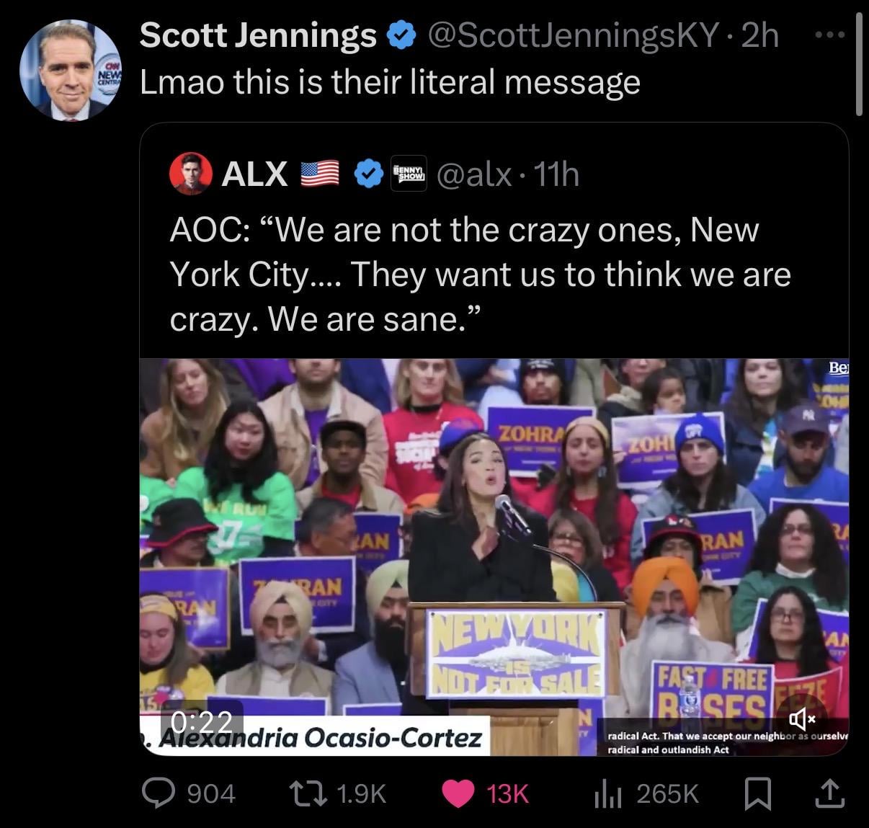View post analytics bar chart icon
This screenshot has width=869, height=828.
click(x=607, y=794)
